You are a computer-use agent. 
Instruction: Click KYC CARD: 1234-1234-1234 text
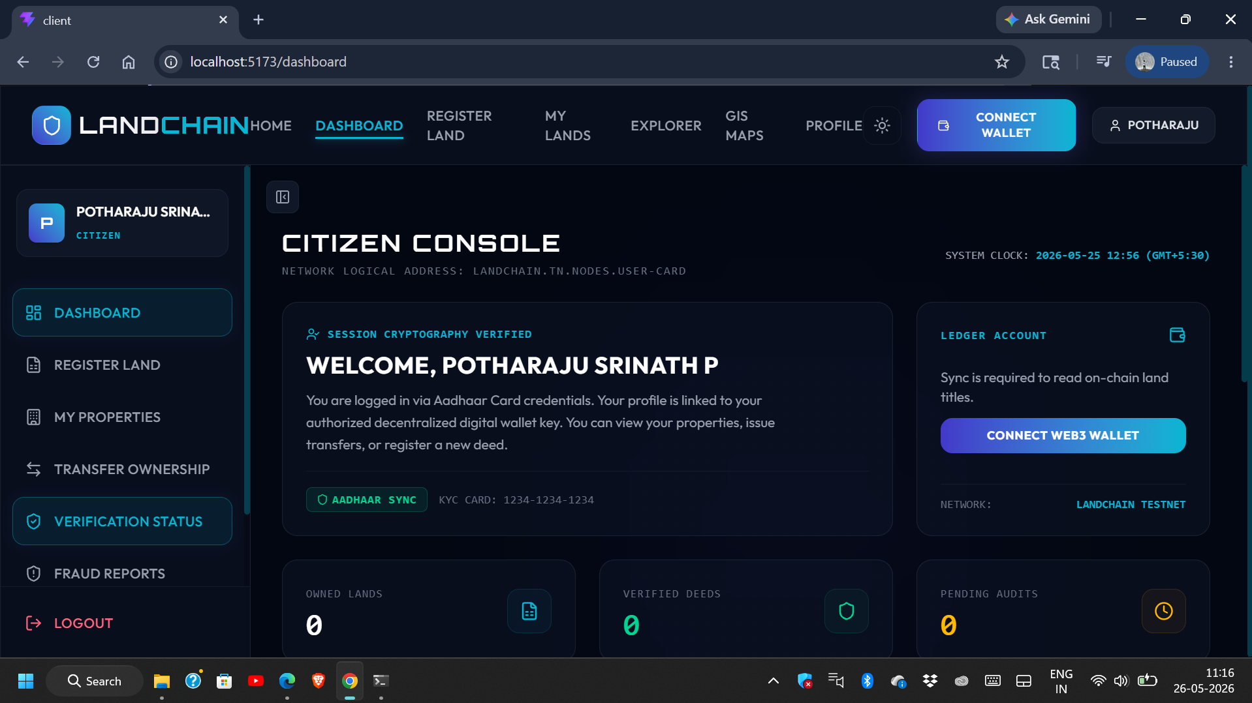(516, 500)
